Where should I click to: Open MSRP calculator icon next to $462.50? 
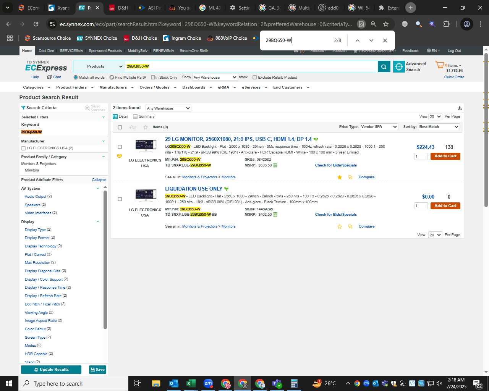tap(275, 215)
